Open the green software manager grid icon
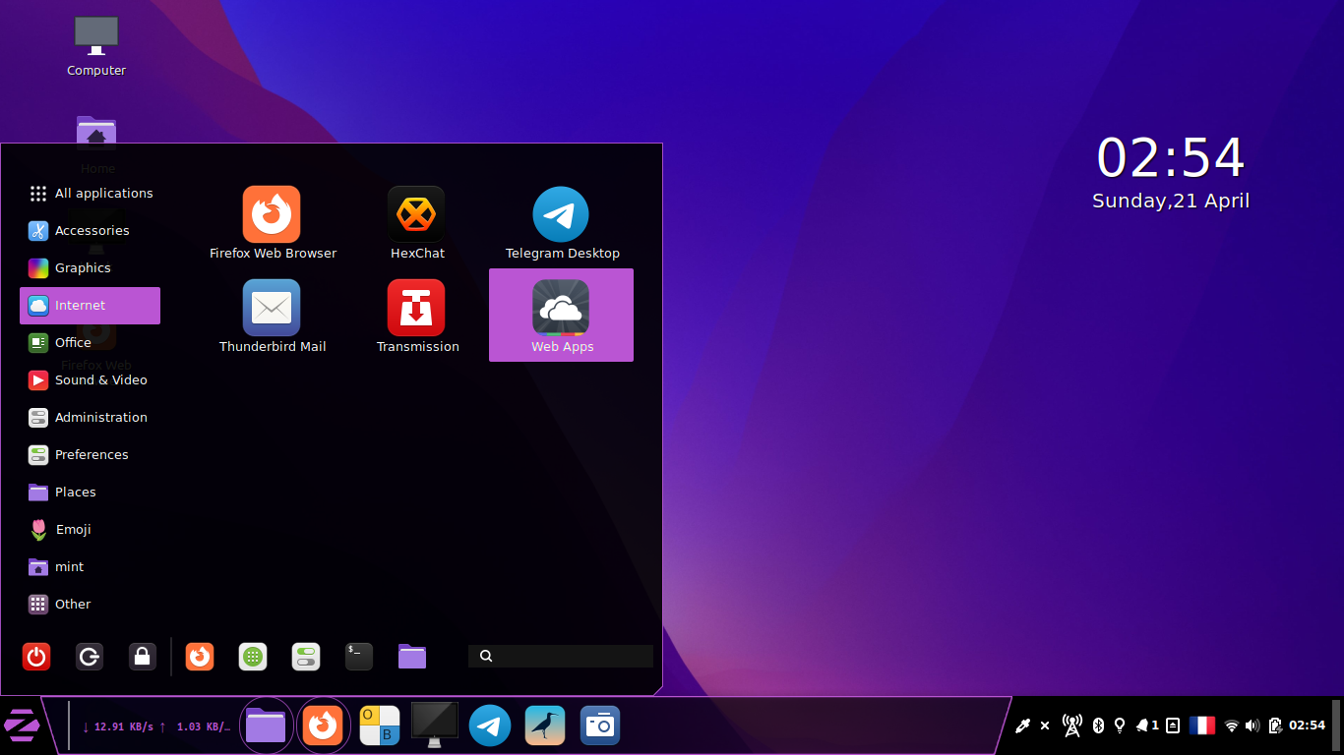 coord(253,657)
